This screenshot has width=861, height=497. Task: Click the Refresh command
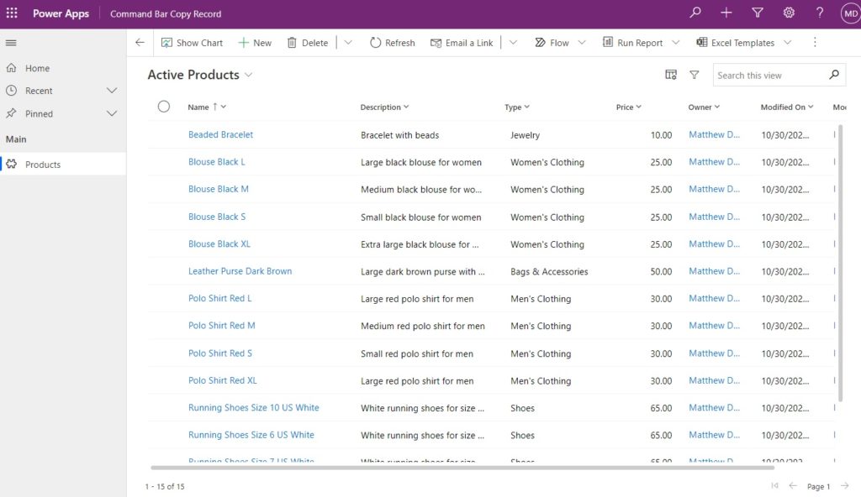click(x=392, y=43)
